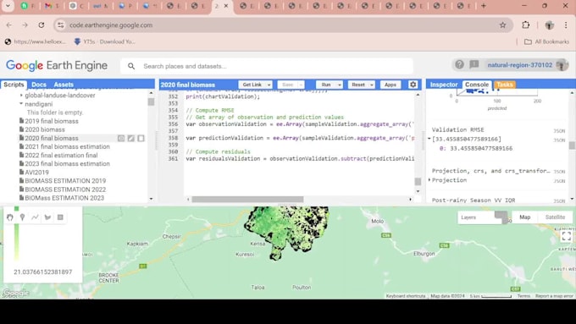Open Chrome profile icon
Screen dimensions: 576x324
pyautogui.click(x=549, y=25)
